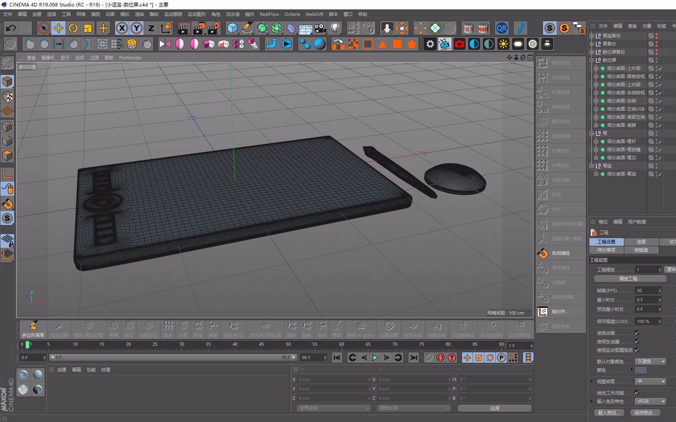This screenshot has width=676, height=422.
Task: Click frame 45 on the timeline ruler
Action: (x=261, y=344)
